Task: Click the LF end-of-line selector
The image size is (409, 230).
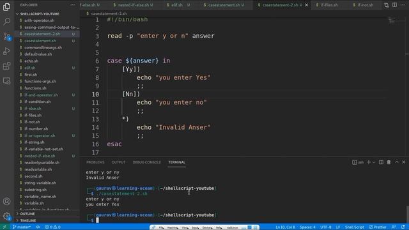Action: click(338, 227)
